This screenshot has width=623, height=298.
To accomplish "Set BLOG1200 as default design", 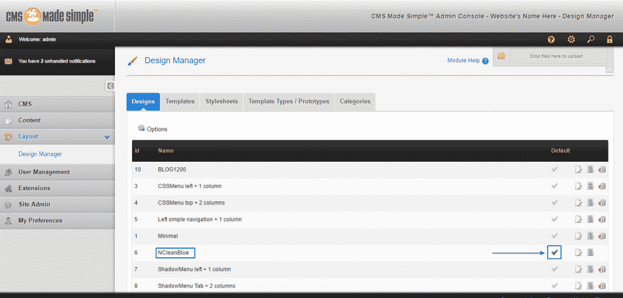I will click(555, 169).
